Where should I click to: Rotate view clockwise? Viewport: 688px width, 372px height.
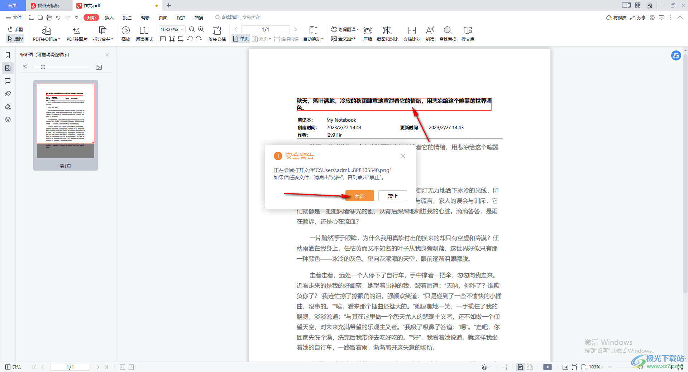click(199, 39)
